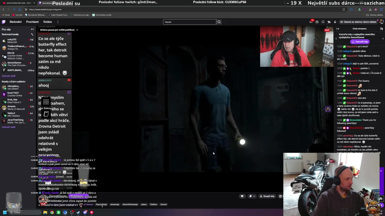
Task: Click the twitch.tv address bar
Action: 180,10
